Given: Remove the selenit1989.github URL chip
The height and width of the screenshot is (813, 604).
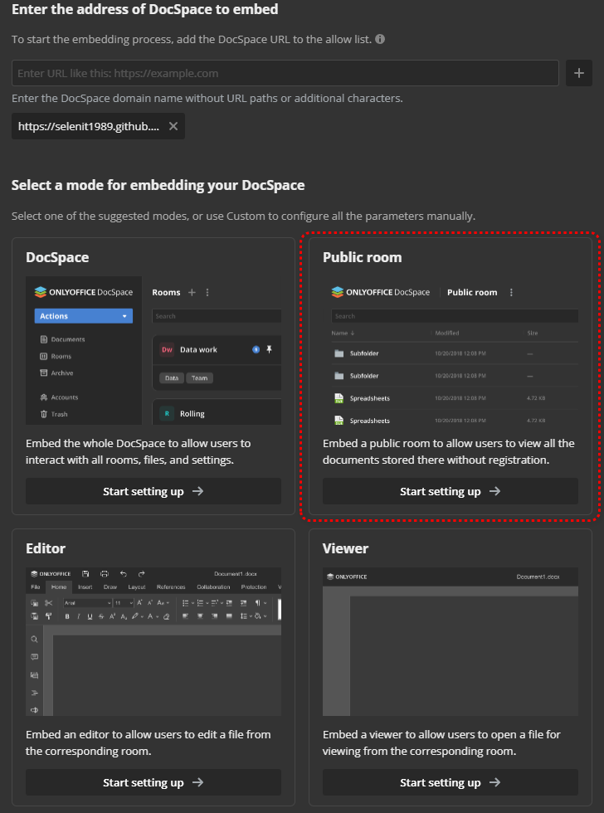Looking at the screenshot, I should pos(173,126).
